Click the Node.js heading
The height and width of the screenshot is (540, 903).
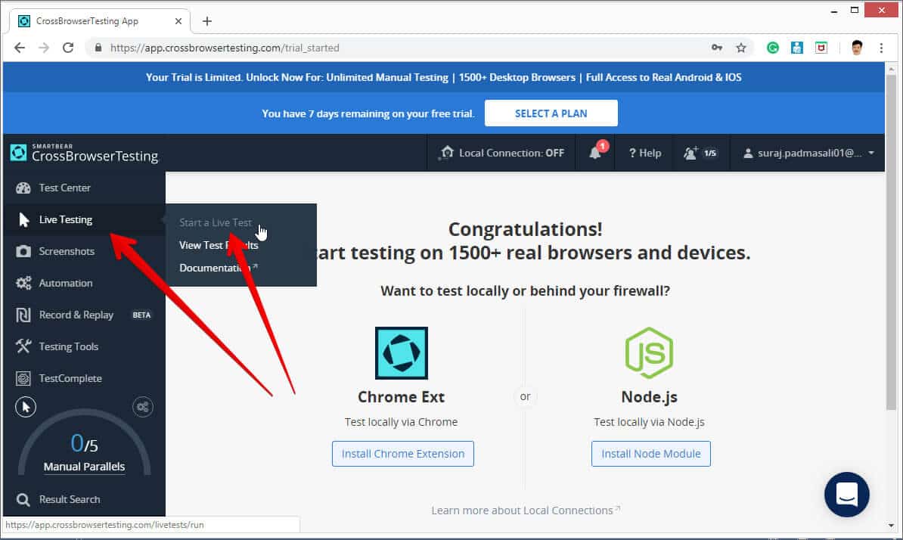click(649, 396)
